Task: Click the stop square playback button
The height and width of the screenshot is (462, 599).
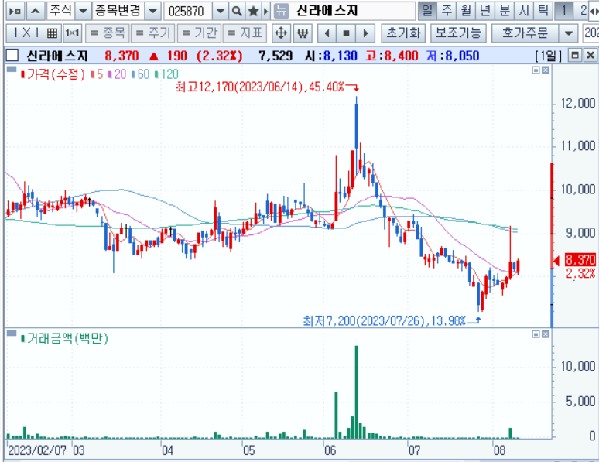Action: point(347,33)
